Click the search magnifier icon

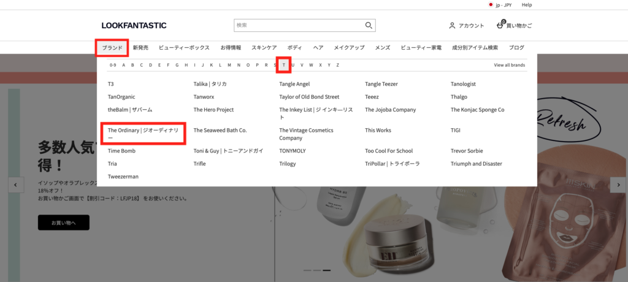pos(369,25)
